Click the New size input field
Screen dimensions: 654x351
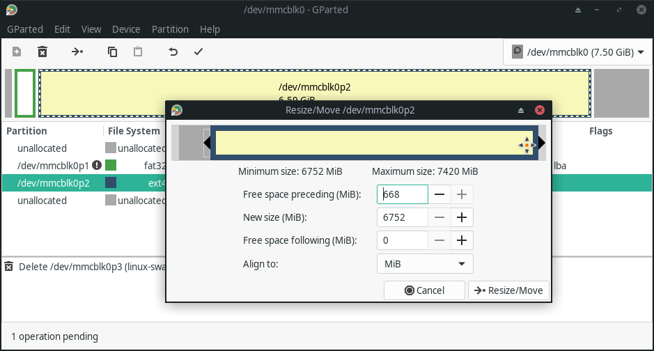tap(403, 217)
